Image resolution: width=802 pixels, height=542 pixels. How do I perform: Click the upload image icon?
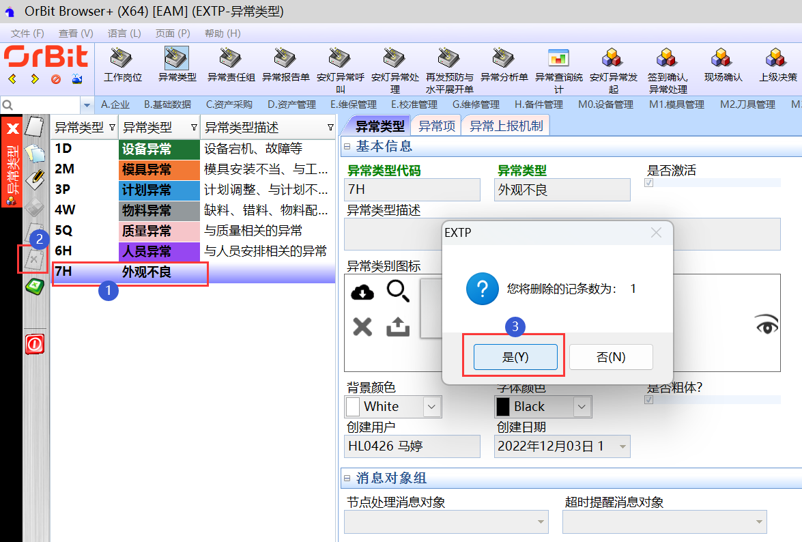point(398,327)
